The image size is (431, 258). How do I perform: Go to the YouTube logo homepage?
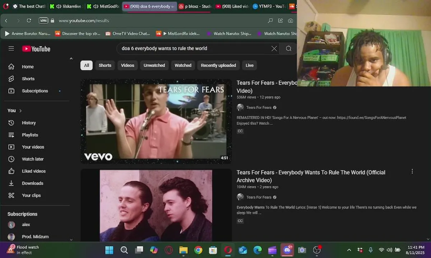[x=36, y=49]
